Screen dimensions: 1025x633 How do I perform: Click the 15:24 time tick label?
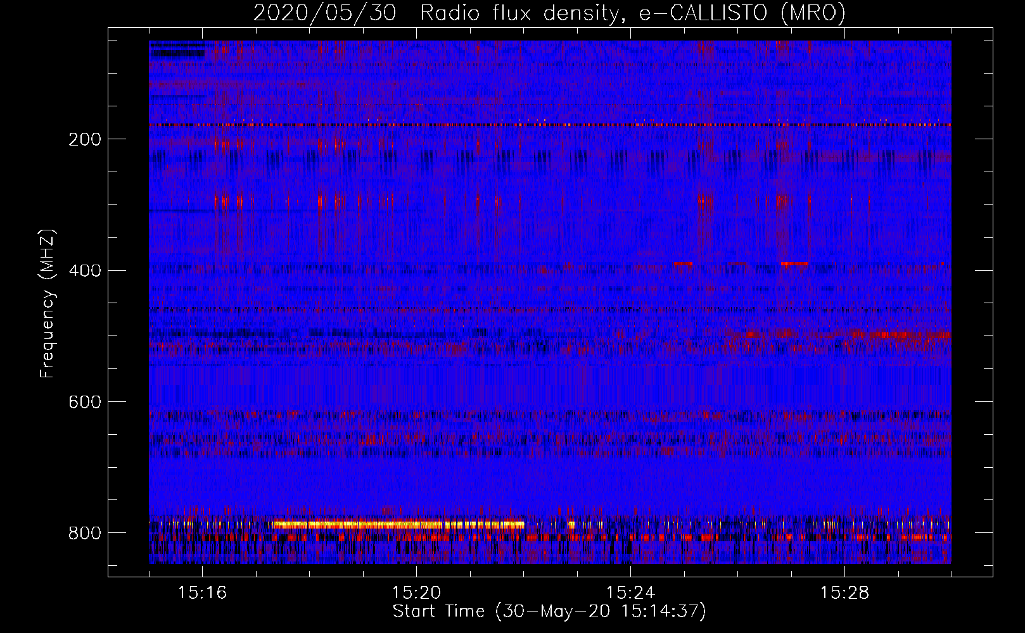pos(630,593)
